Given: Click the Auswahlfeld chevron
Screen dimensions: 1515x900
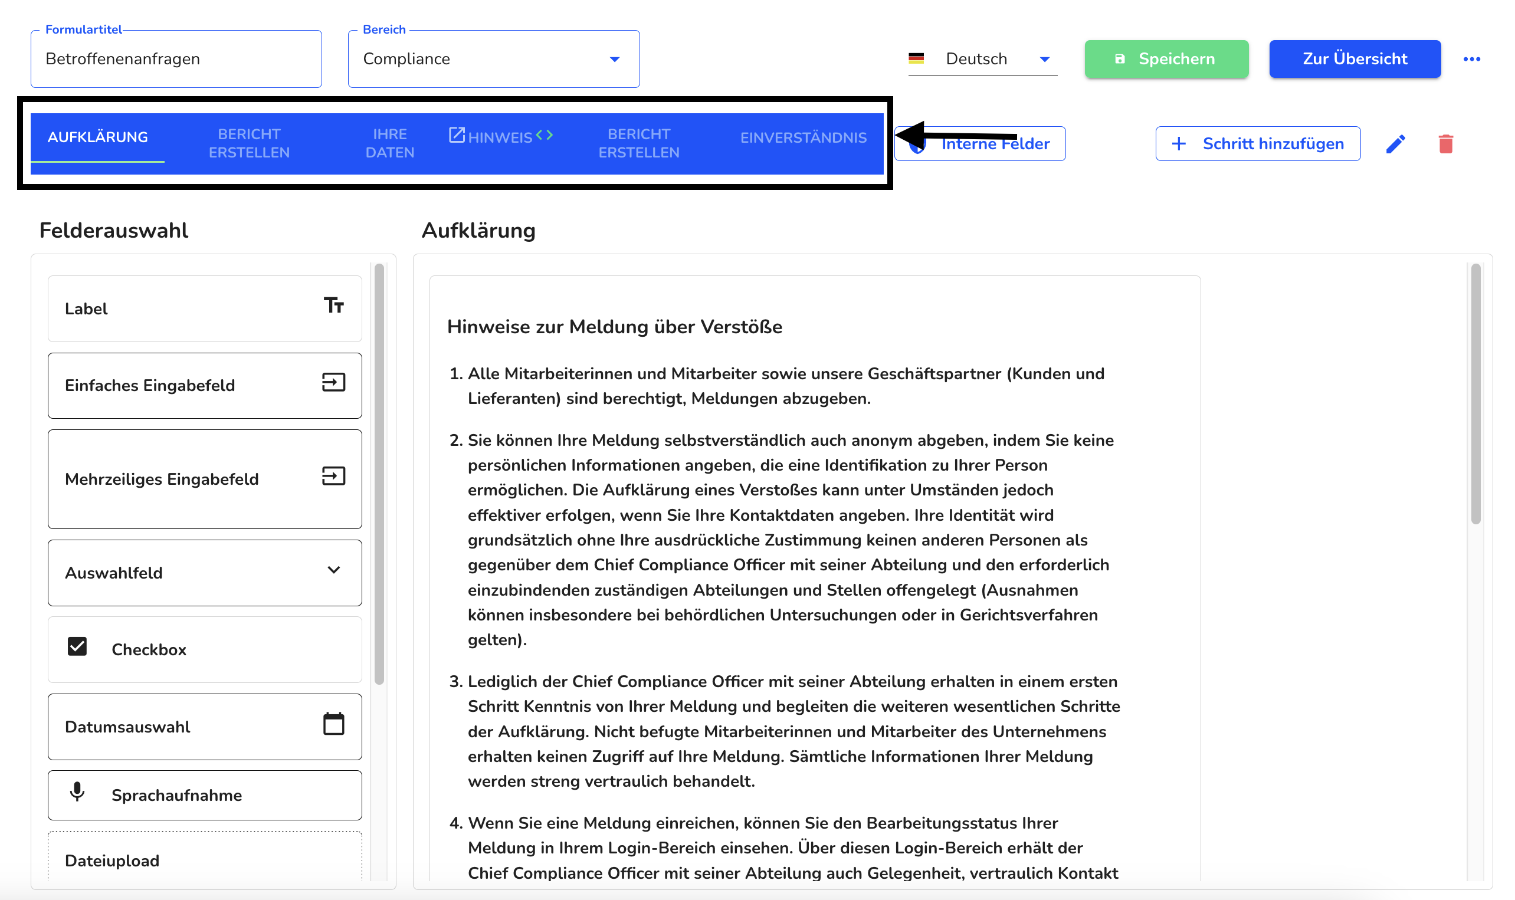Looking at the screenshot, I should [333, 570].
